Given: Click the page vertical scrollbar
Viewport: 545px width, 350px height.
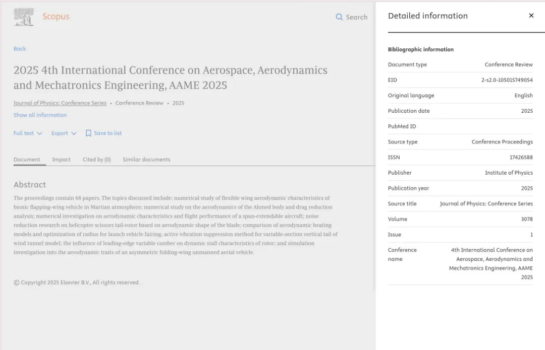Looking at the screenshot, I should tap(374, 151).
